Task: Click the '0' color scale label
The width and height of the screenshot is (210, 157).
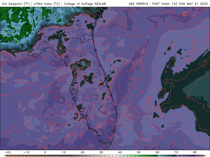Action: pos(45,152)
